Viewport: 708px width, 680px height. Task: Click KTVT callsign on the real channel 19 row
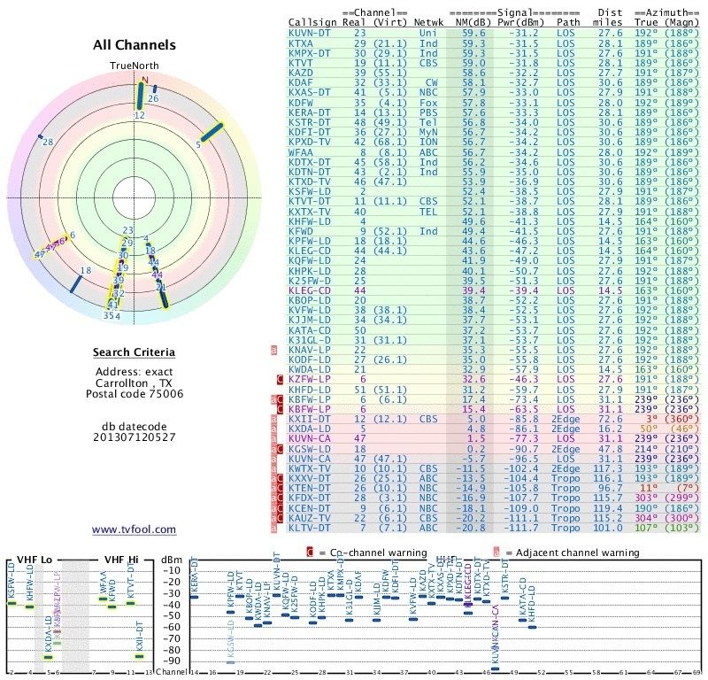tap(300, 63)
